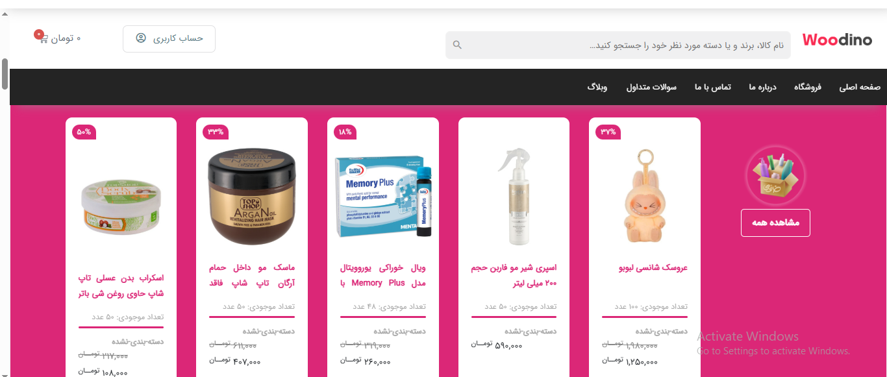
Task: Click the gift box category icon
Action: click(x=775, y=175)
